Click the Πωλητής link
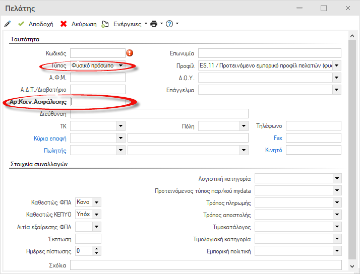This screenshot has width=360, height=274. [x=55, y=151]
